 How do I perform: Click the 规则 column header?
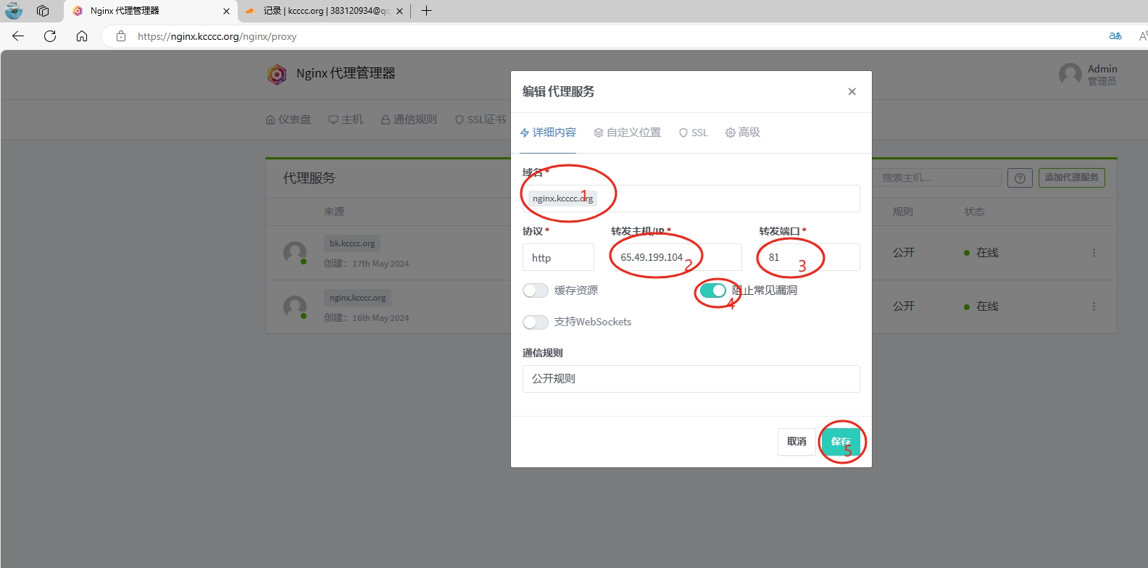pos(903,212)
